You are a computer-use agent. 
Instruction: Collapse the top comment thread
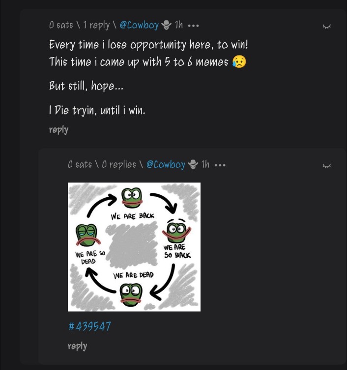(x=326, y=26)
